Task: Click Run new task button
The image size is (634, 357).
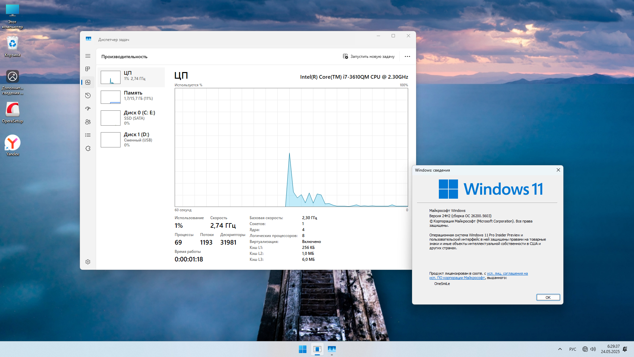Action: 369,57
